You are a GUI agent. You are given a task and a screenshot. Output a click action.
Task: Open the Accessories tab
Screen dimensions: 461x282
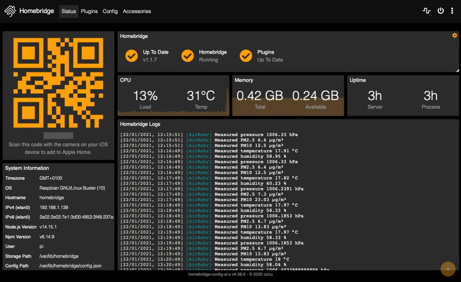pyautogui.click(x=137, y=11)
